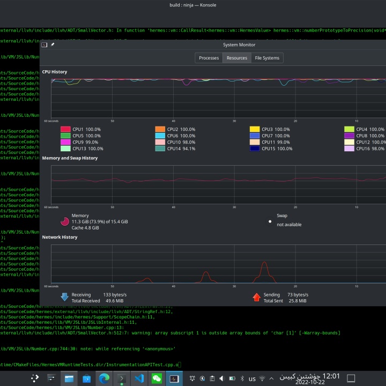This screenshot has width=386, height=386.
Task: Open the clipboard tray icon
Action: 212,378
